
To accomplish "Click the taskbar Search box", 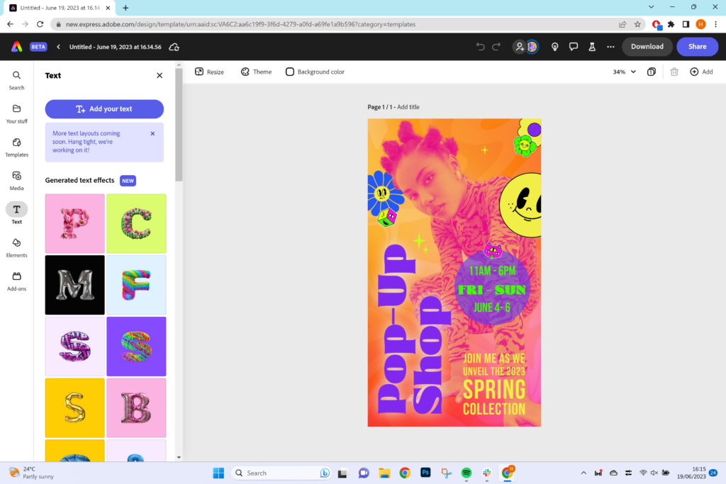I will [281, 473].
